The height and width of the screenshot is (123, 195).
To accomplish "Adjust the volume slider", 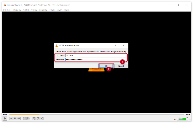I will tap(183, 119).
